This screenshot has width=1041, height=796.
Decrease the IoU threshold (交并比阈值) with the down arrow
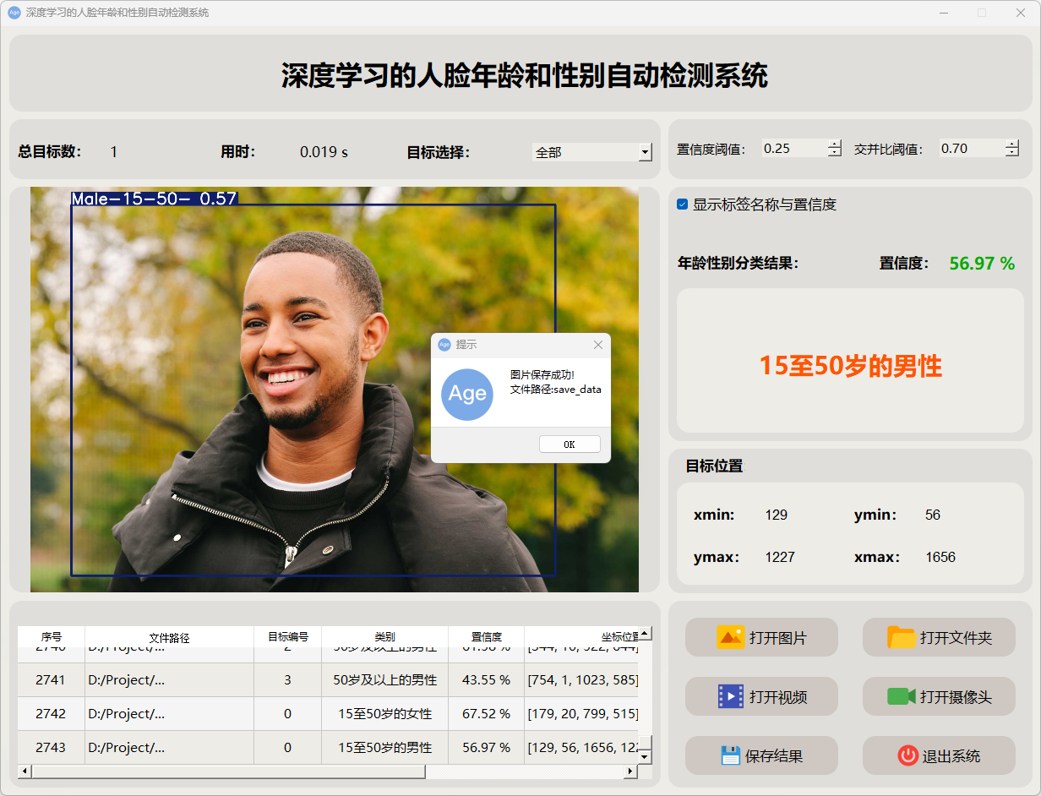1012,153
